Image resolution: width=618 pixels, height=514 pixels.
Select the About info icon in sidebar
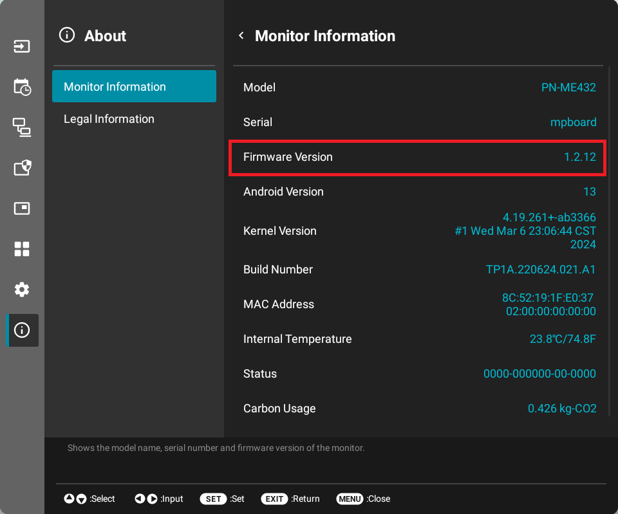click(22, 330)
